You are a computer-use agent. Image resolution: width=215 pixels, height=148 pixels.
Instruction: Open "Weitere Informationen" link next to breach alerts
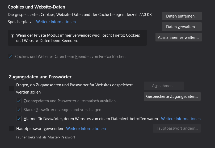click(x=181, y=119)
